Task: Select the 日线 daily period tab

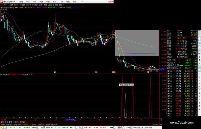Action: tap(40, 5)
